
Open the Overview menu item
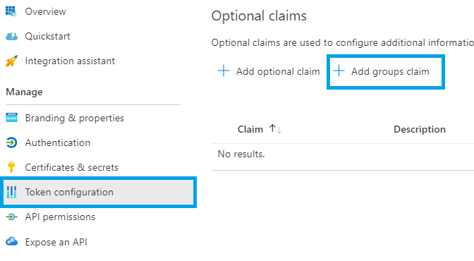pos(45,11)
